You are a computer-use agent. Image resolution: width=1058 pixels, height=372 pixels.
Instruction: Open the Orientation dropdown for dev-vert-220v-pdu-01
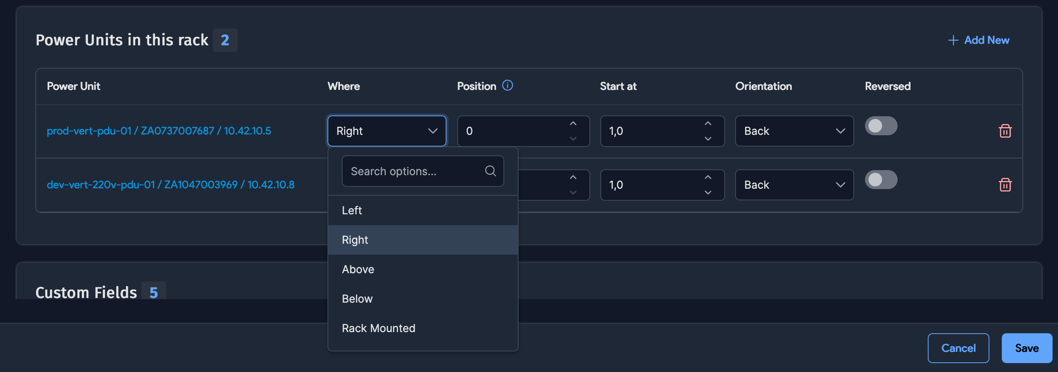coord(794,185)
